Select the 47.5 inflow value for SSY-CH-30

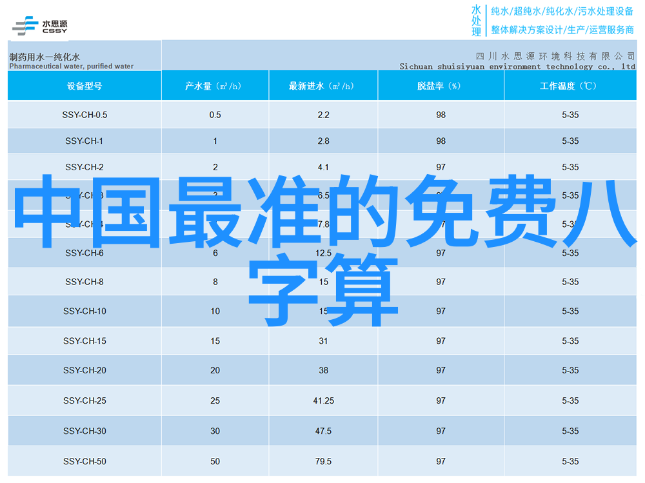click(323, 431)
